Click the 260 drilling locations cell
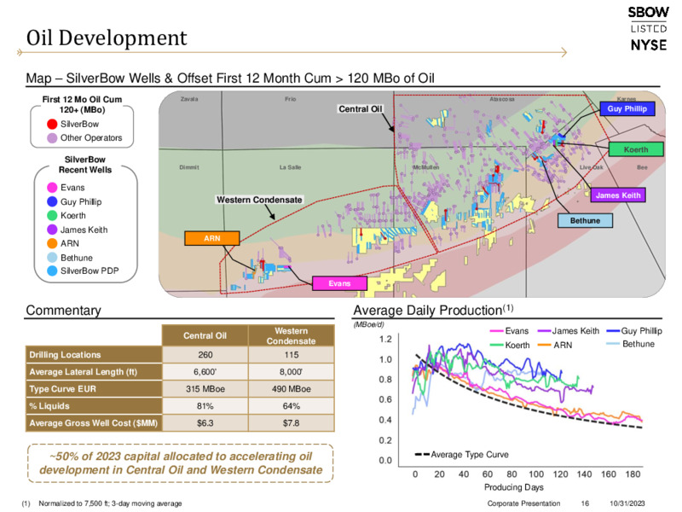The image size is (682, 512). pos(205,355)
